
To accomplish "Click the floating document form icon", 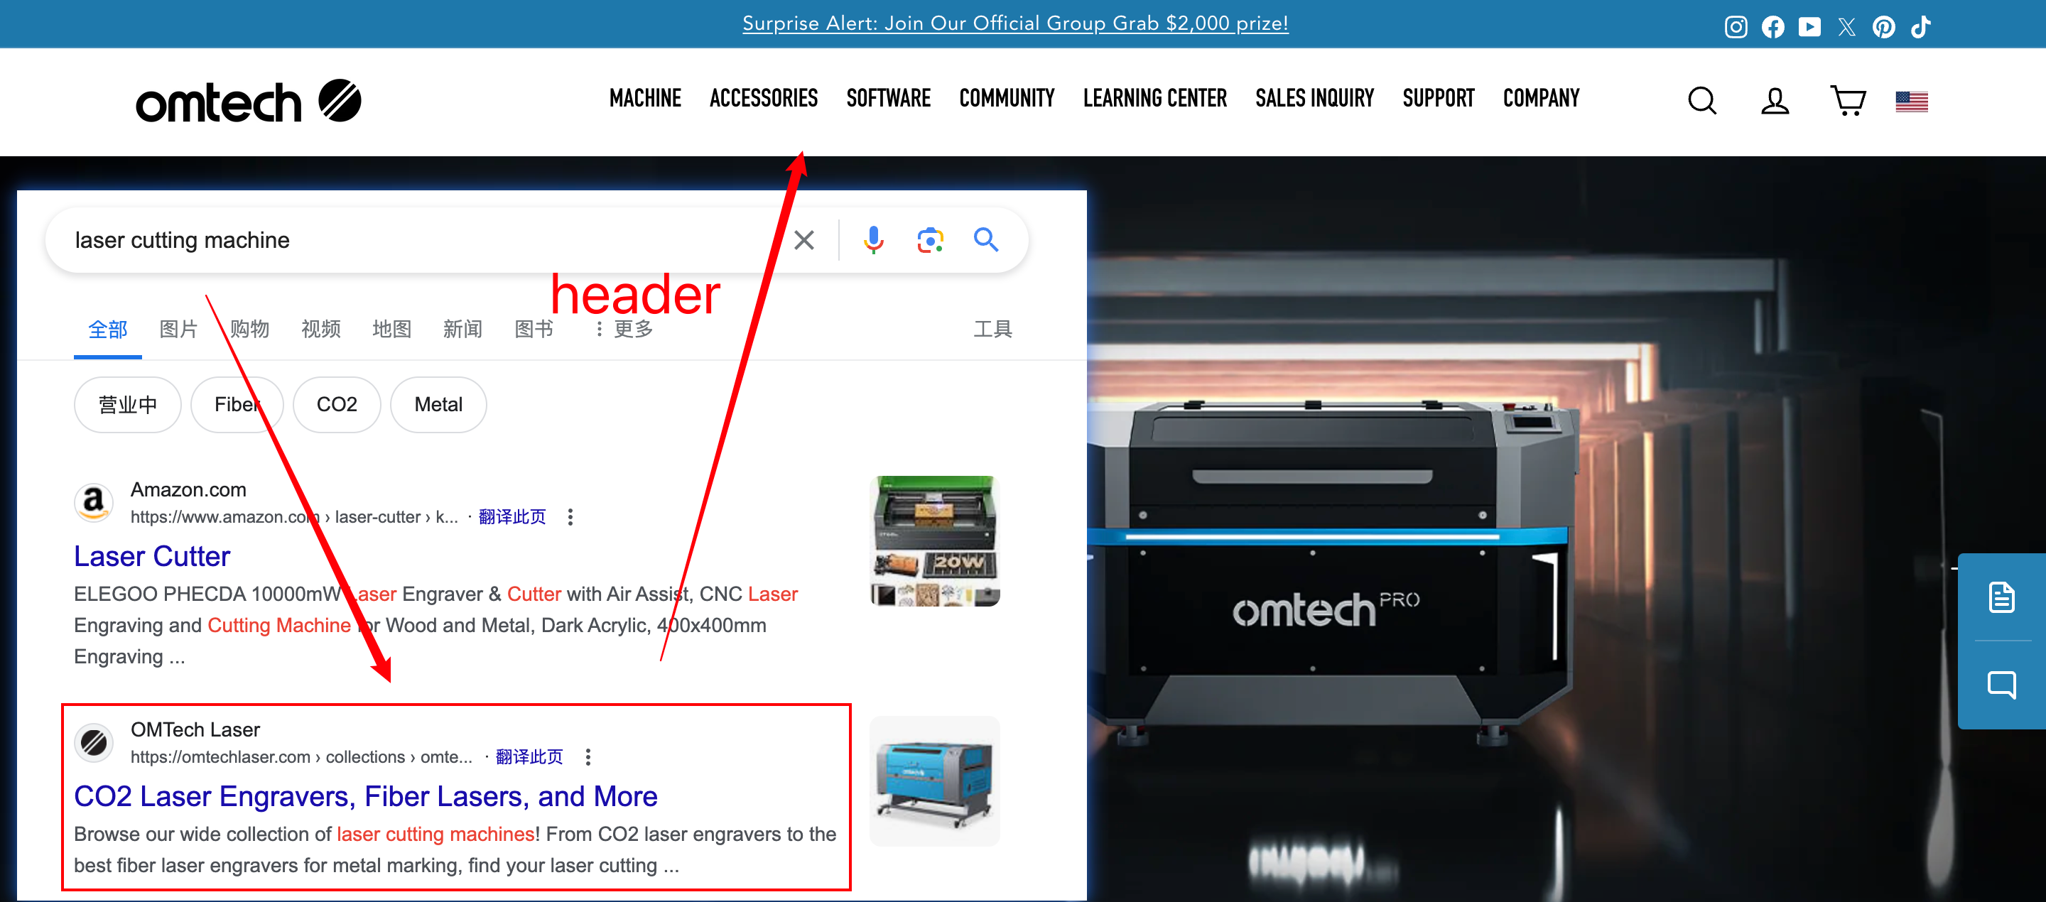I will pyautogui.click(x=2001, y=597).
